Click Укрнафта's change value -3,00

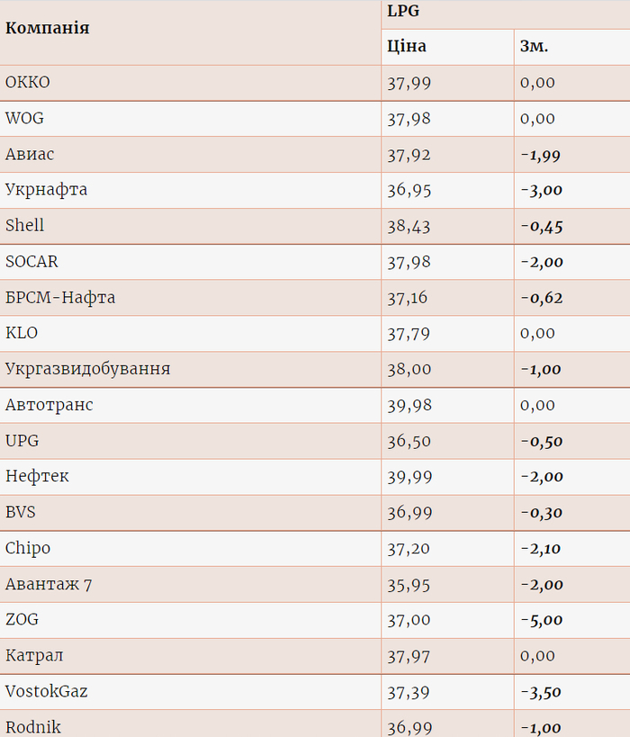pos(541,191)
